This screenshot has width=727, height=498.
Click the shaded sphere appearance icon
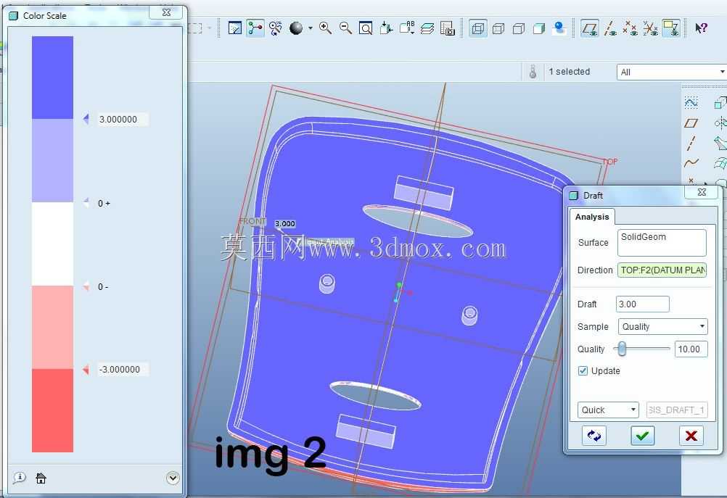(296, 28)
